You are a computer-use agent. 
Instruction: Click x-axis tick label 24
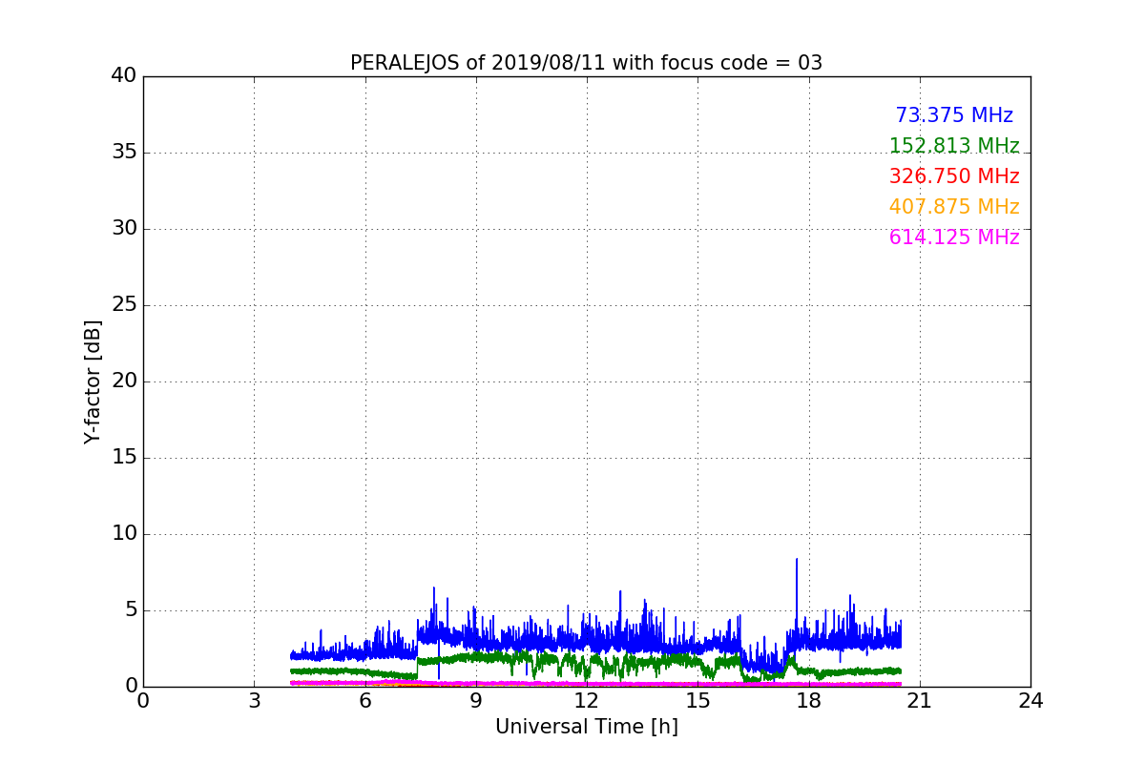[1030, 701]
